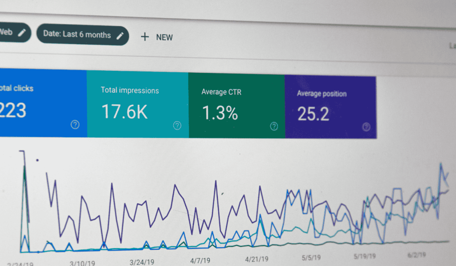Open the help icon in Average position card
This screenshot has width=456, height=266.
click(x=366, y=127)
